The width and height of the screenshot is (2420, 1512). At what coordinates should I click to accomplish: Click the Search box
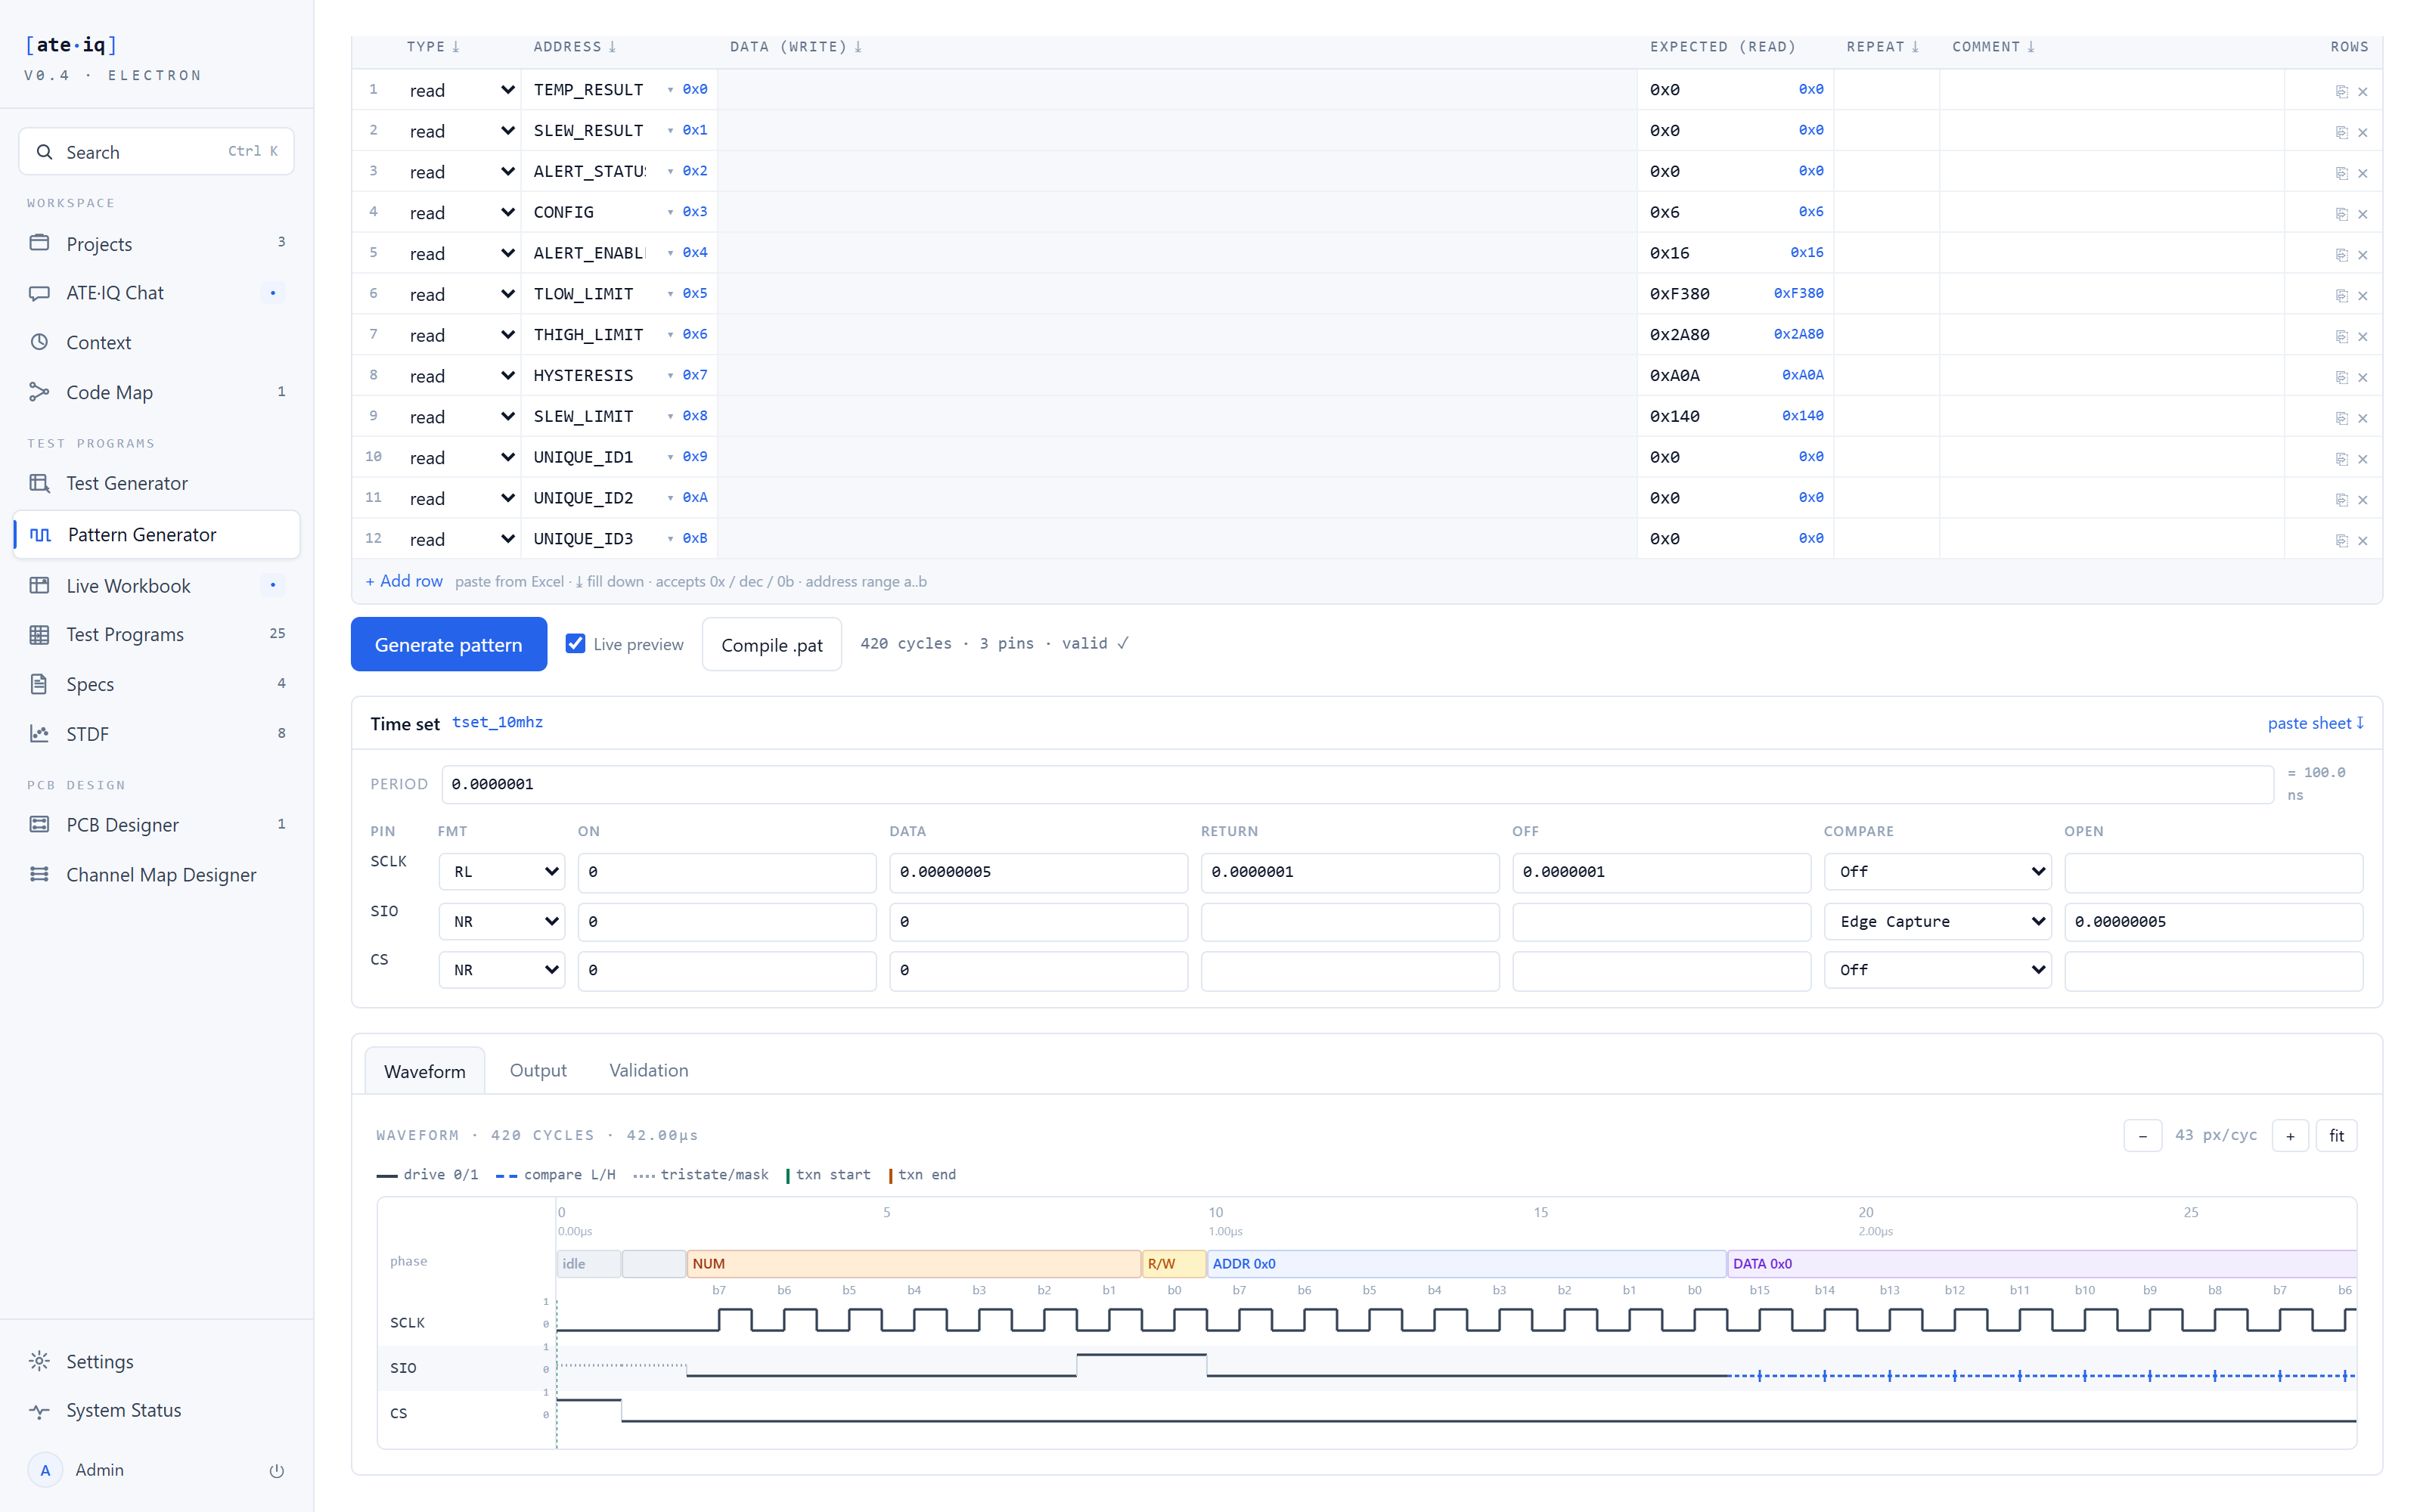[x=156, y=151]
